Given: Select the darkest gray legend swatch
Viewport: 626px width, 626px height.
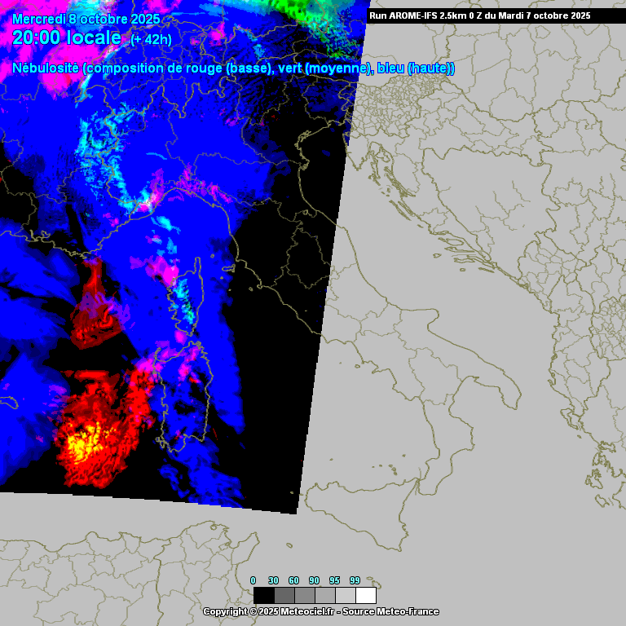Looking at the screenshot, I should [284, 595].
